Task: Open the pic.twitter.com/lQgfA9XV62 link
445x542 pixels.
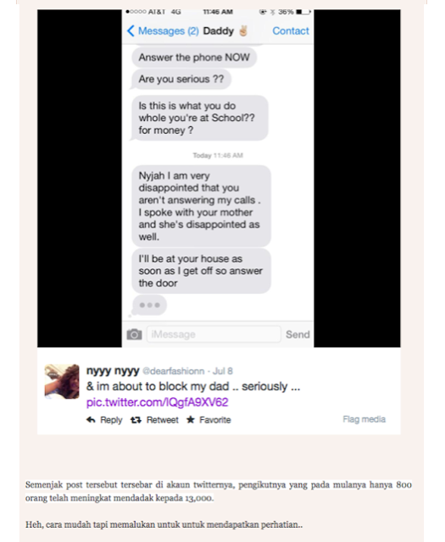Action: (x=157, y=402)
